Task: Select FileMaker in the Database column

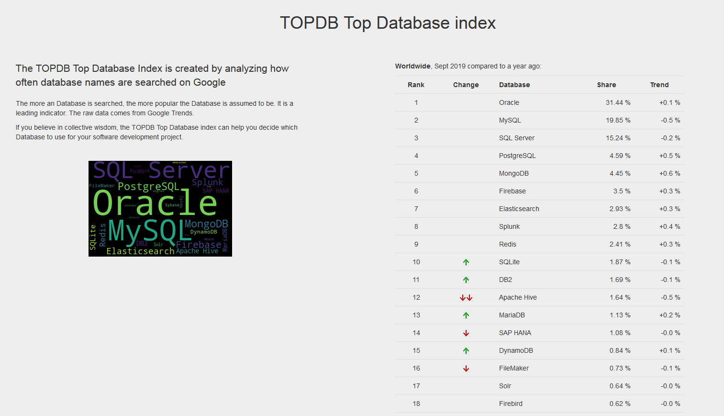Action: (x=514, y=368)
